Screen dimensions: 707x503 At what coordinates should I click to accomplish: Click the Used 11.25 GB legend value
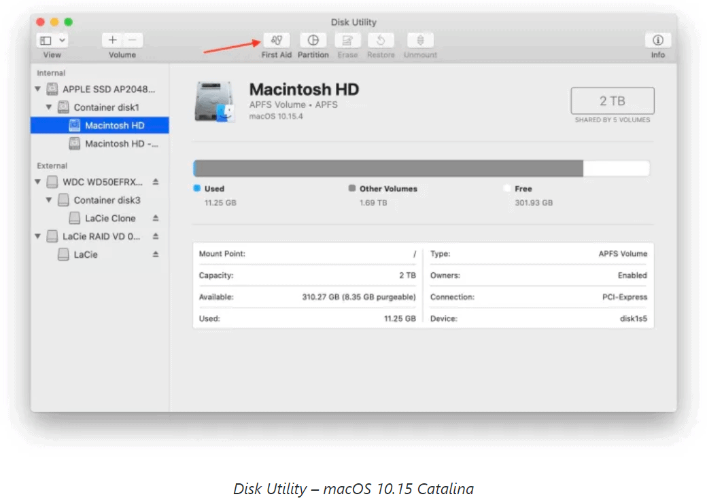220,203
